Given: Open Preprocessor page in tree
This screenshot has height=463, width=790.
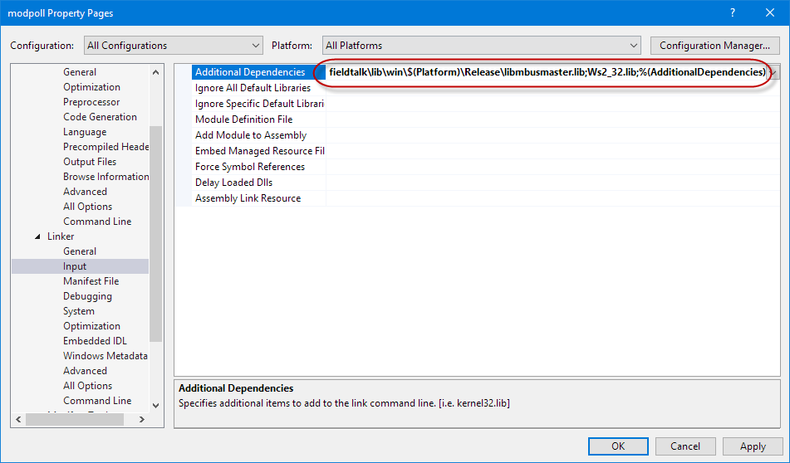Looking at the screenshot, I should click(x=91, y=102).
